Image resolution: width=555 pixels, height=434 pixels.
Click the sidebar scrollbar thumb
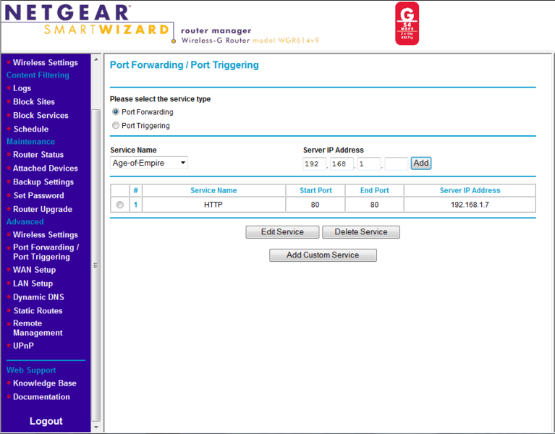pos(96,265)
